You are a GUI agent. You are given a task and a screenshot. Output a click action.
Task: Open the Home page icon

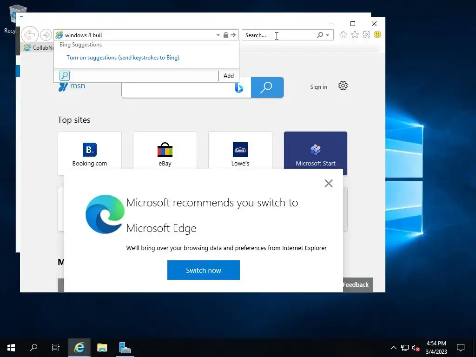tap(344, 34)
